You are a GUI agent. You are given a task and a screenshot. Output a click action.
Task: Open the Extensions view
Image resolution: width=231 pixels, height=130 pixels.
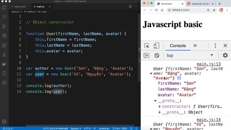coord(4,45)
